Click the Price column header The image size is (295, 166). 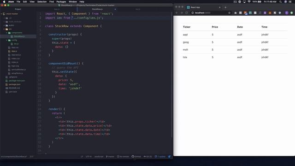point(215,27)
